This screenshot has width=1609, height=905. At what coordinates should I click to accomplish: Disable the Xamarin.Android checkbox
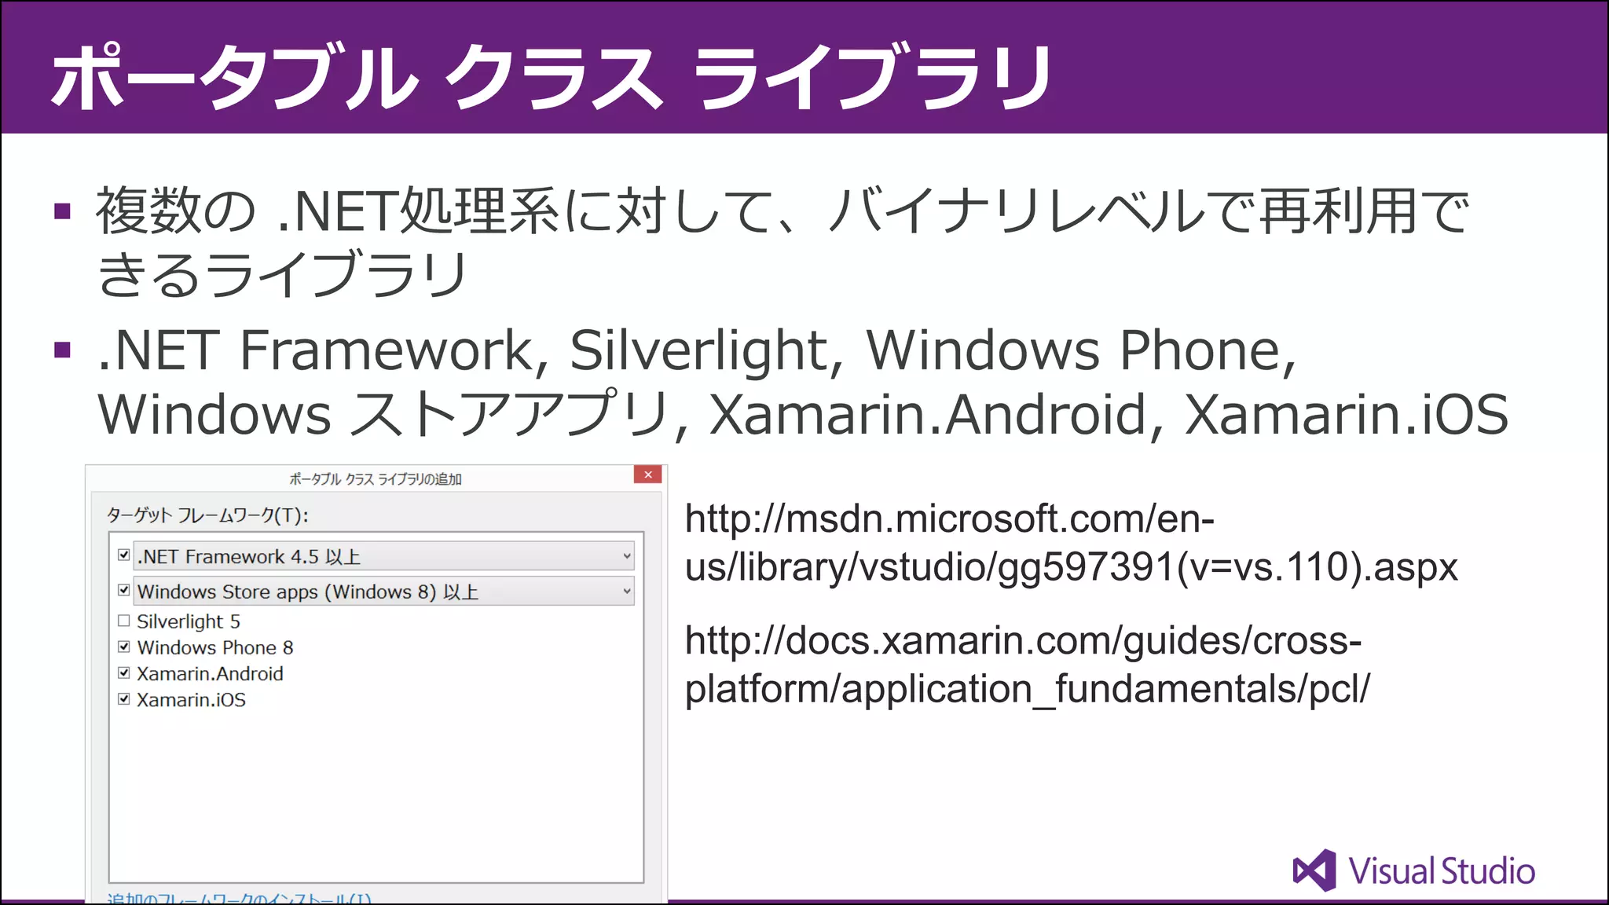point(123,672)
